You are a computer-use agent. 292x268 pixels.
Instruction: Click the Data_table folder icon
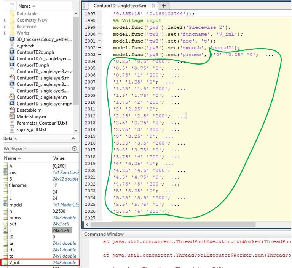click(12, 13)
